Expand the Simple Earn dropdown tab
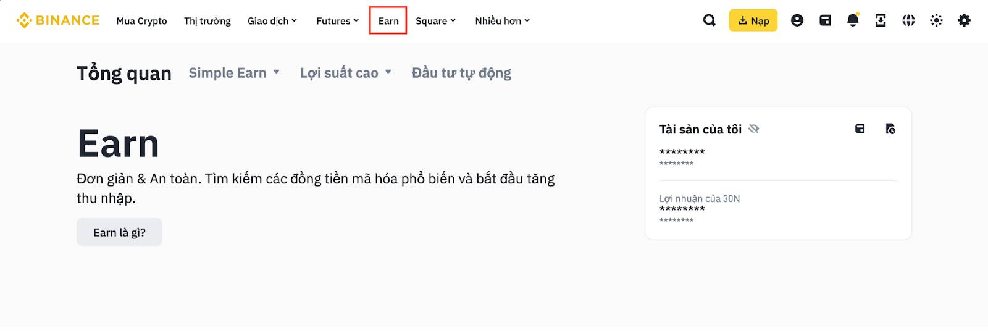This screenshot has height=333, width=988. [234, 73]
